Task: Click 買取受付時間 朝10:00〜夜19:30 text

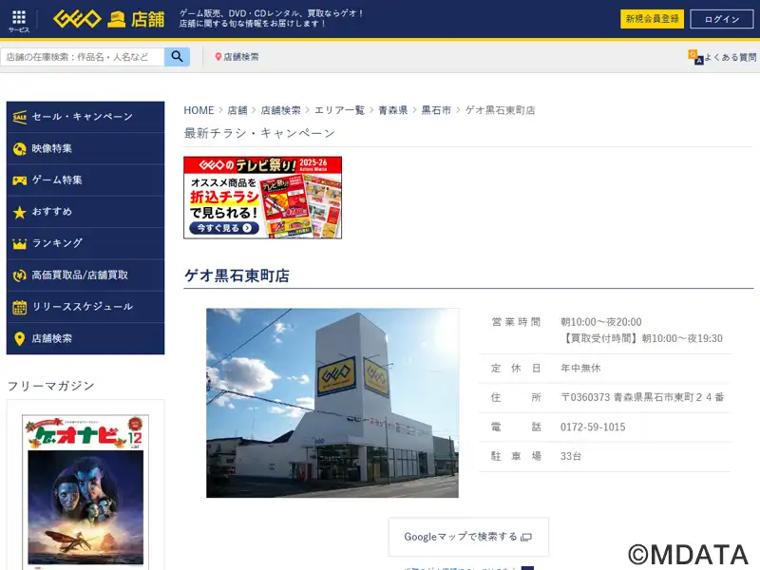Action: tap(642, 338)
